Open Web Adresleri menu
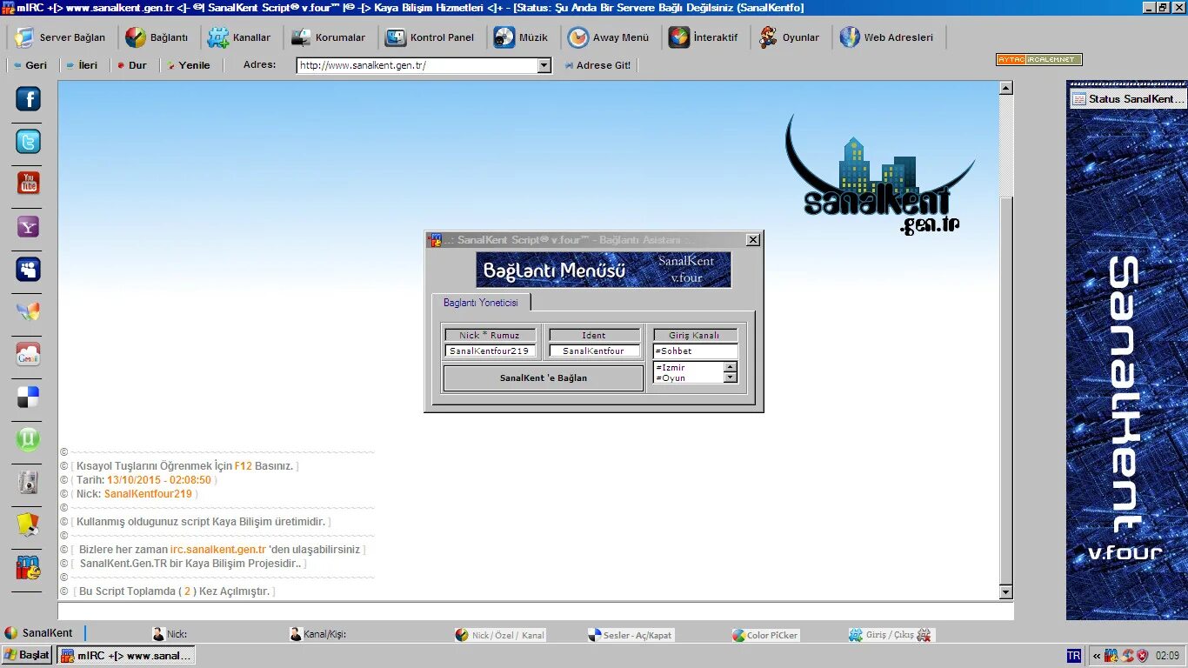Screen dimensions: 1188x668 pyautogui.click(x=887, y=37)
